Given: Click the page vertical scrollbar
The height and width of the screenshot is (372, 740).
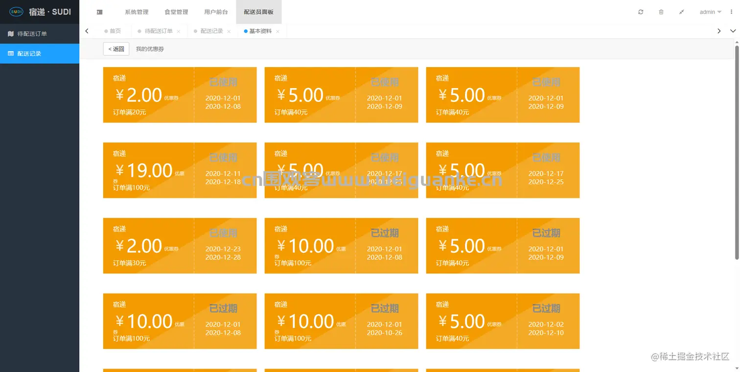Looking at the screenshot, I should 737,152.
